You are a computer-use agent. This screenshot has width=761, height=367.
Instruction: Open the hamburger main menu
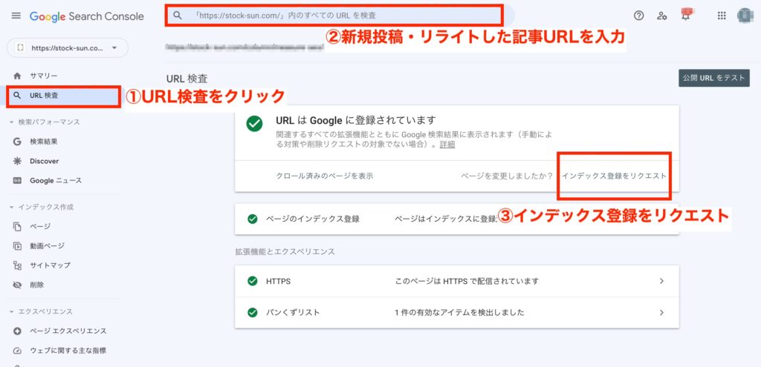(16, 16)
